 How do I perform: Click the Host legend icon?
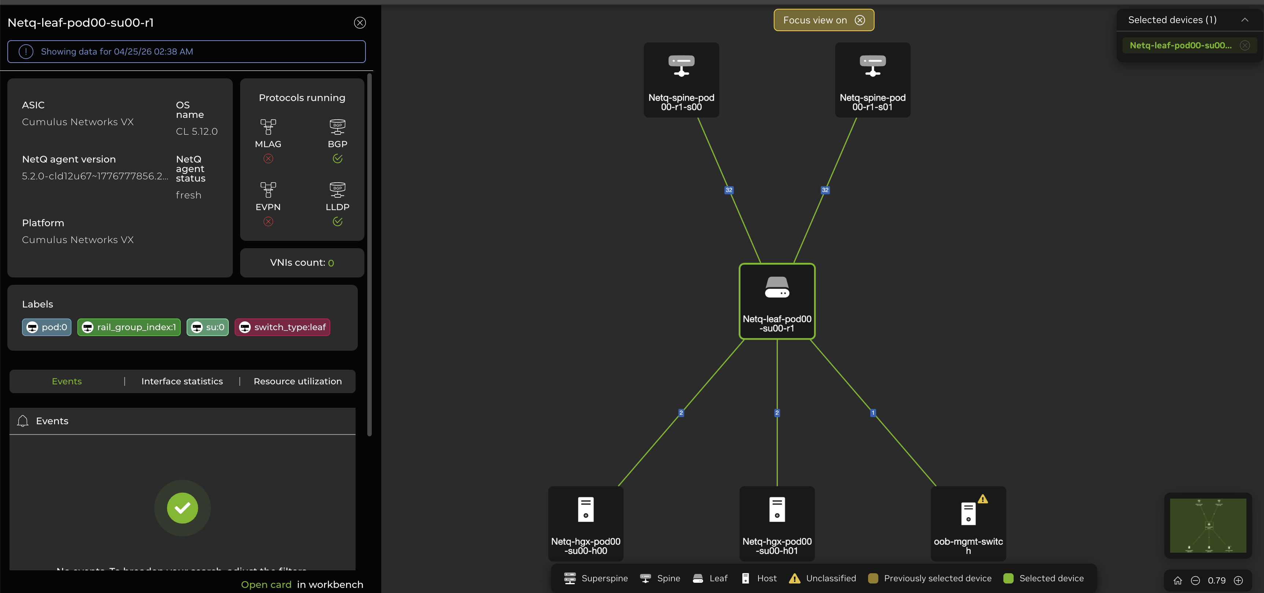tap(745, 578)
